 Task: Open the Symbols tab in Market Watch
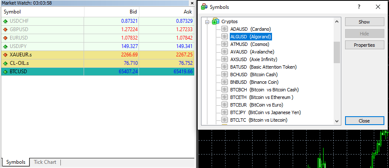pyautogui.click(x=16, y=162)
